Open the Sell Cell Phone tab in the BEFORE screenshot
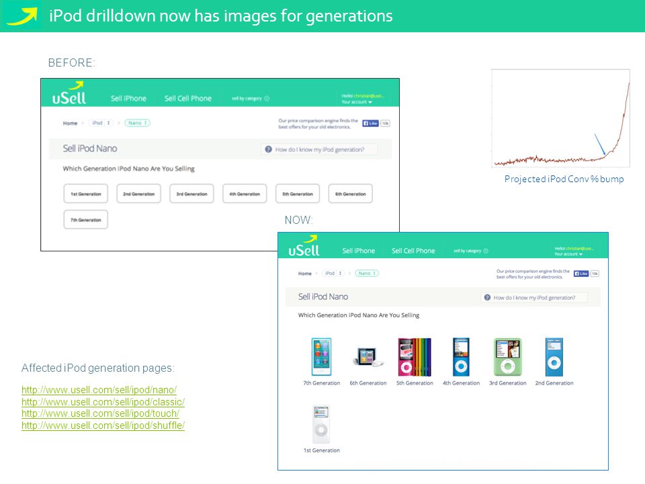The height and width of the screenshot is (484, 645). [188, 98]
